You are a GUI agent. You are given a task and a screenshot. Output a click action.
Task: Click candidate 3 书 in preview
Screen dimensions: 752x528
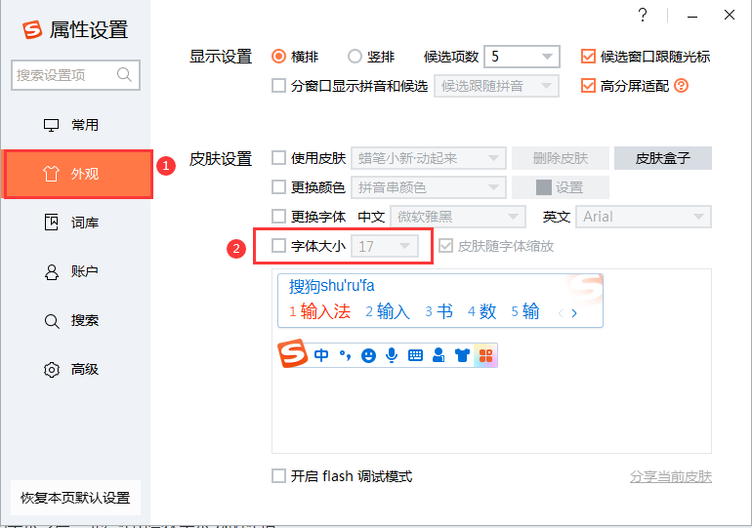pos(439,312)
